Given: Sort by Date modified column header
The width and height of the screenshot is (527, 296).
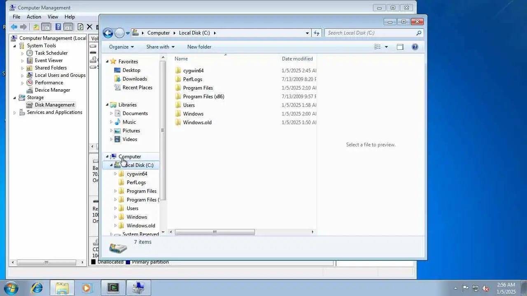Looking at the screenshot, I should (x=298, y=59).
